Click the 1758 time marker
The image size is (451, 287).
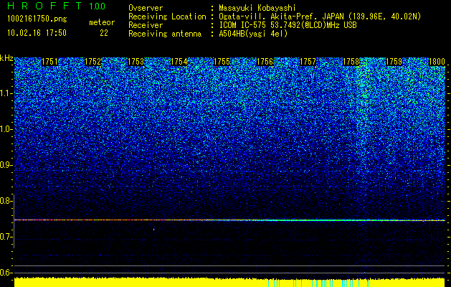tap(351, 62)
